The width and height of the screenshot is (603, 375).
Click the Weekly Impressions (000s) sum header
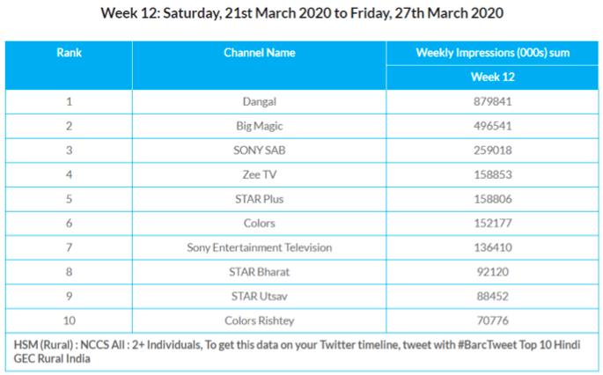[492, 53]
